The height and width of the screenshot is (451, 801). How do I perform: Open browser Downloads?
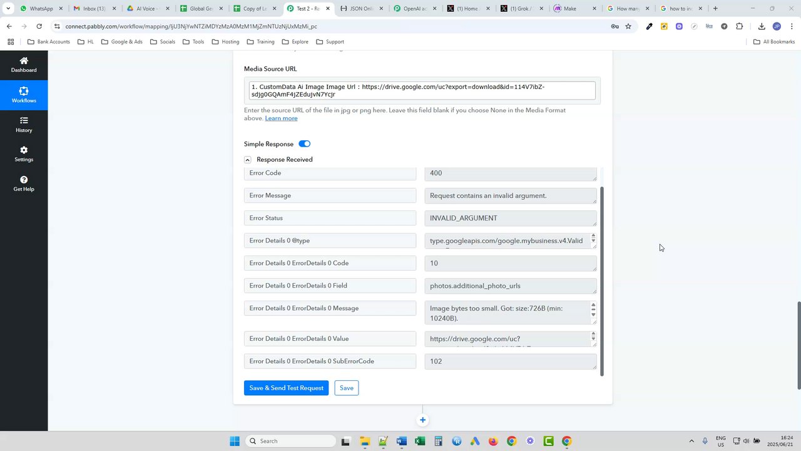point(762,26)
